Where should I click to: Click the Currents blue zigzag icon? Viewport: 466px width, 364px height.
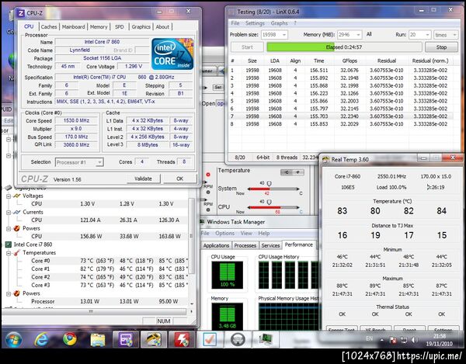(17, 212)
